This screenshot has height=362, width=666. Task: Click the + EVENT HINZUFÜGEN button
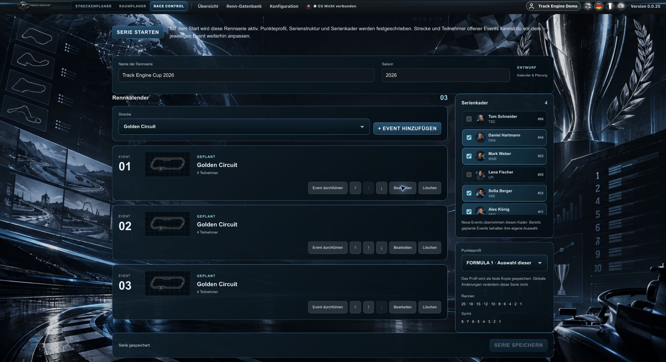pyautogui.click(x=407, y=128)
